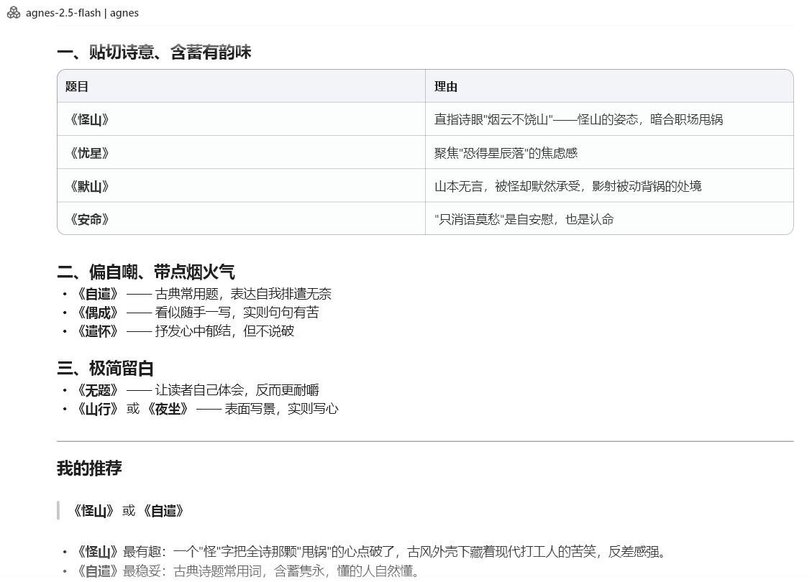The image size is (812, 582).
Task: Click the 《夜坐》 title in bullet list
Action: [x=168, y=409]
